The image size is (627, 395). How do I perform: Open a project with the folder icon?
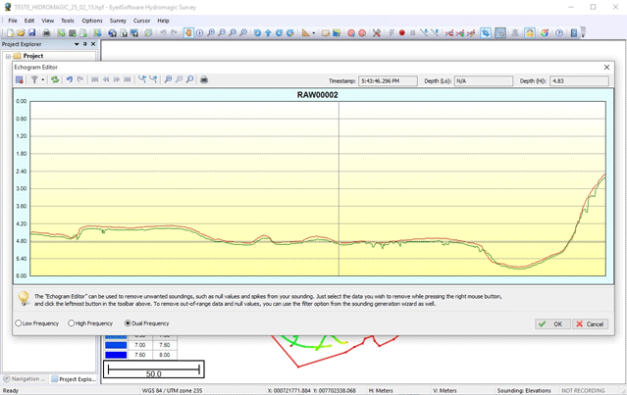pyautogui.click(x=22, y=33)
